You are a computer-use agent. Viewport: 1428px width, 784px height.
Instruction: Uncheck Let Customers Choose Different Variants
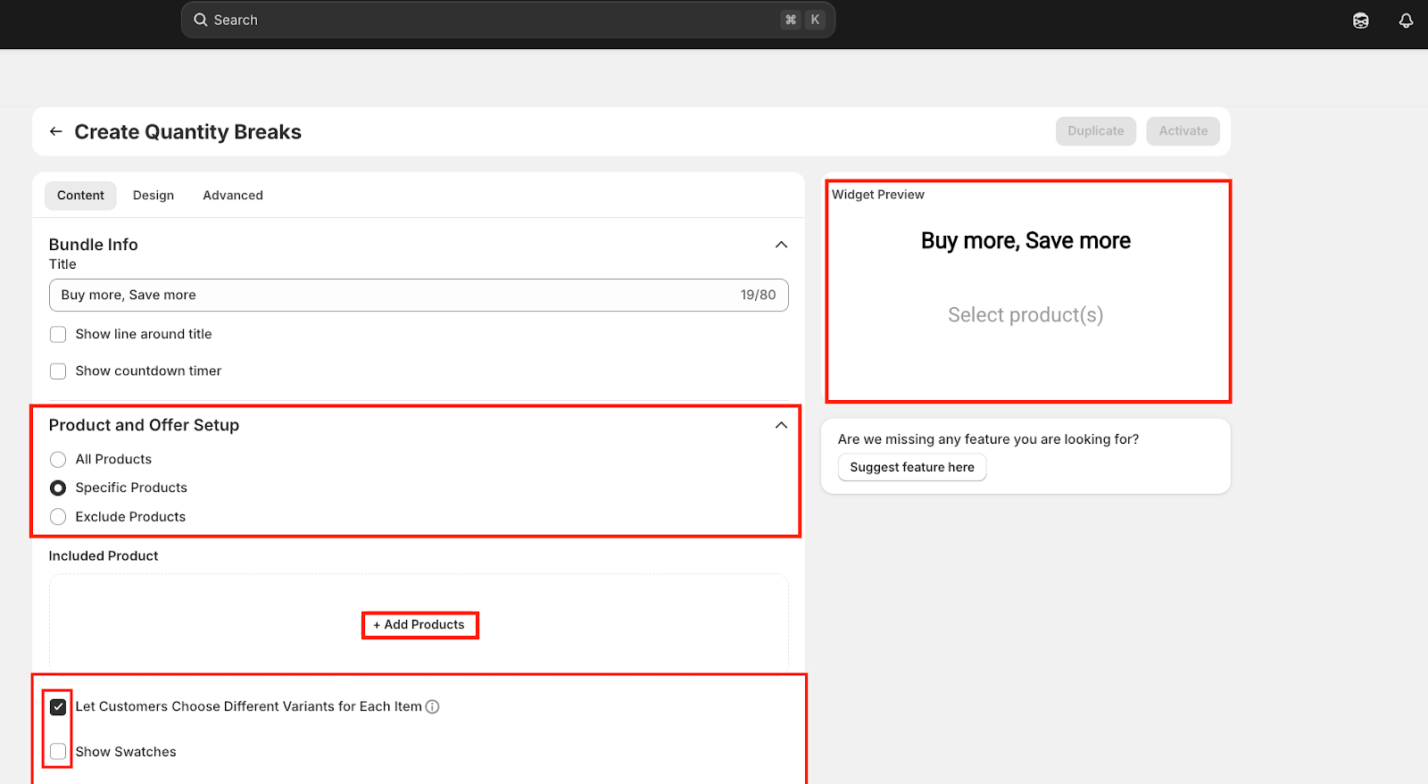(58, 707)
